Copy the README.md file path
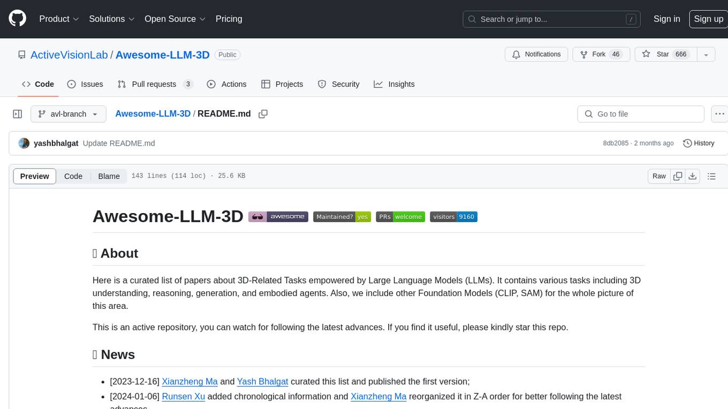Image resolution: width=728 pixels, height=409 pixels. (263, 114)
